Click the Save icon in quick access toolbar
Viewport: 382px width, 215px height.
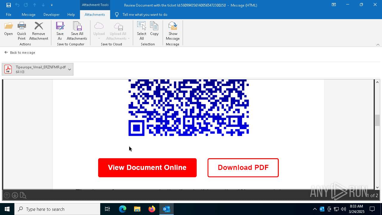coord(9,5)
